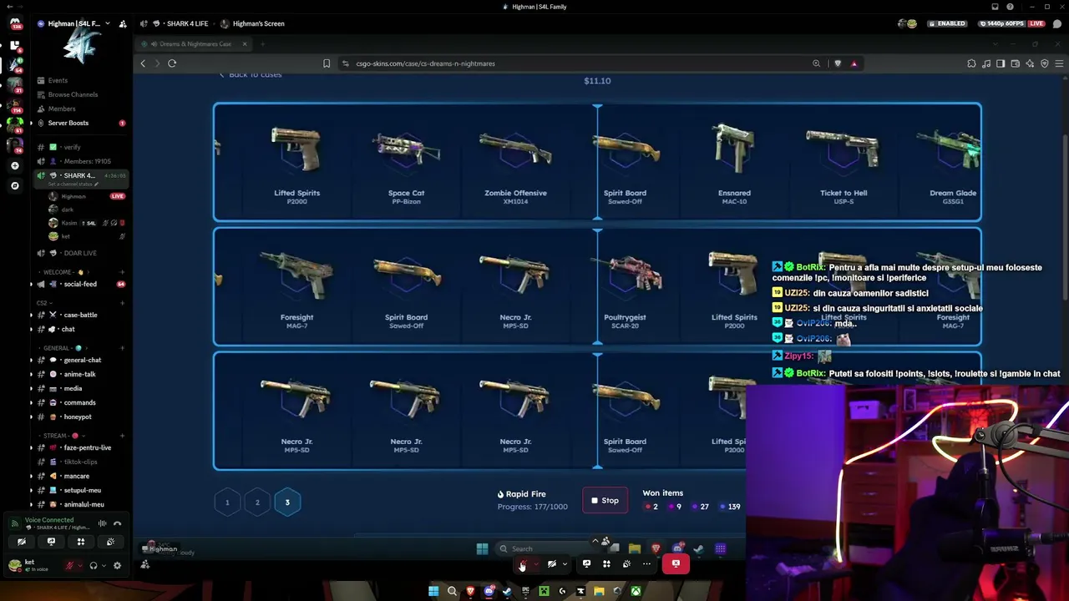Open the soundboard in voice panel
The height and width of the screenshot is (601, 1069).
[110, 542]
